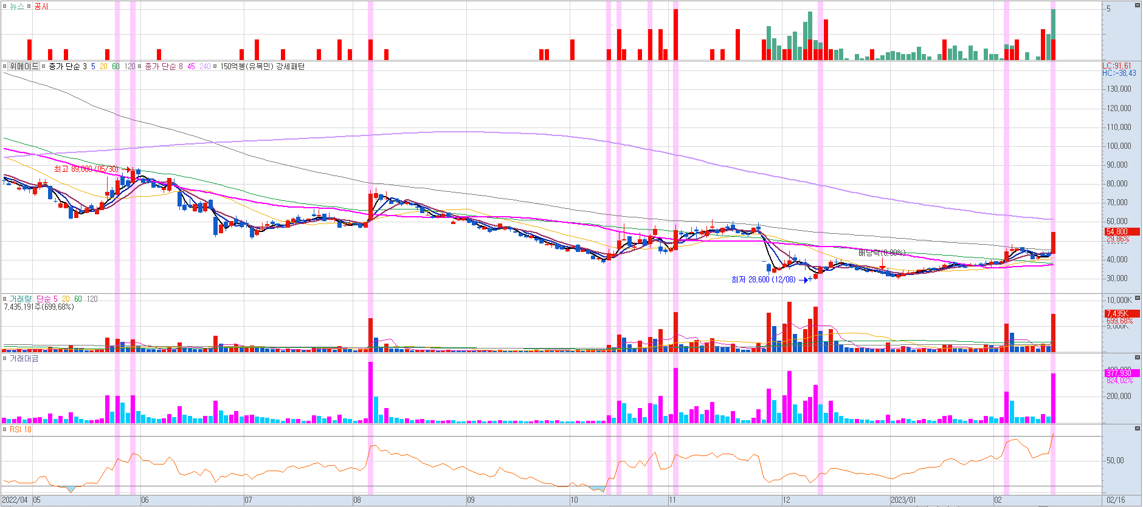Image resolution: width=1143 pixels, height=507 pixels.
Task: Click the 70,000 price axis label
Action: [1117, 203]
